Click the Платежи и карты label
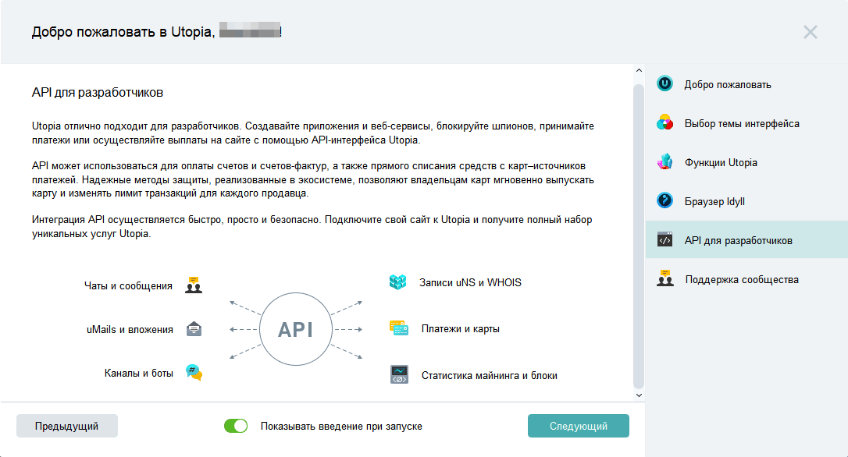848x457 pixels. 460,328
